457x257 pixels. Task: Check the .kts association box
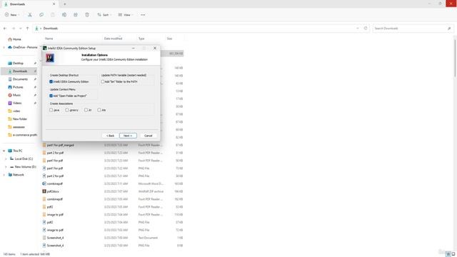pos(99,110)
